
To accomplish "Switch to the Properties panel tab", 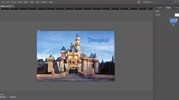I will (x=160, y=8).
